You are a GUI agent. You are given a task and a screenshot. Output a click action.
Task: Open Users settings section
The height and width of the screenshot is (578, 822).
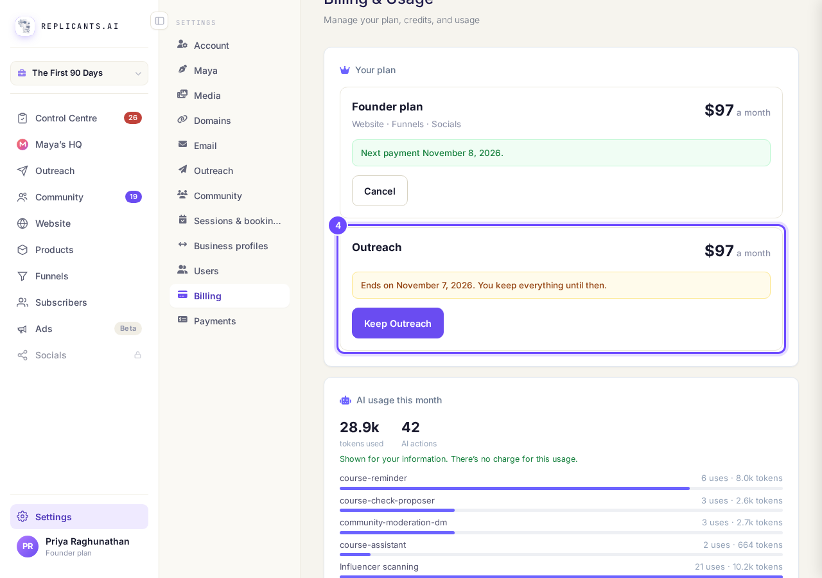(230, 271)
